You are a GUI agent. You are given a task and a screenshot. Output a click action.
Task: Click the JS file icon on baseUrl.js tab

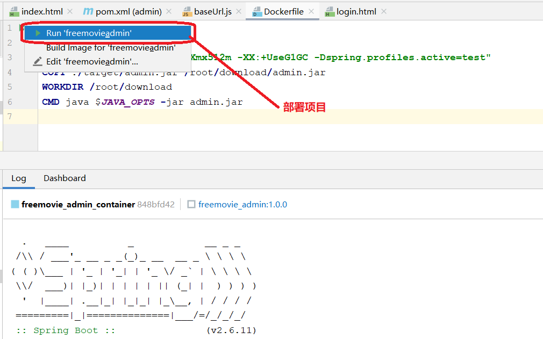point(186,12)
